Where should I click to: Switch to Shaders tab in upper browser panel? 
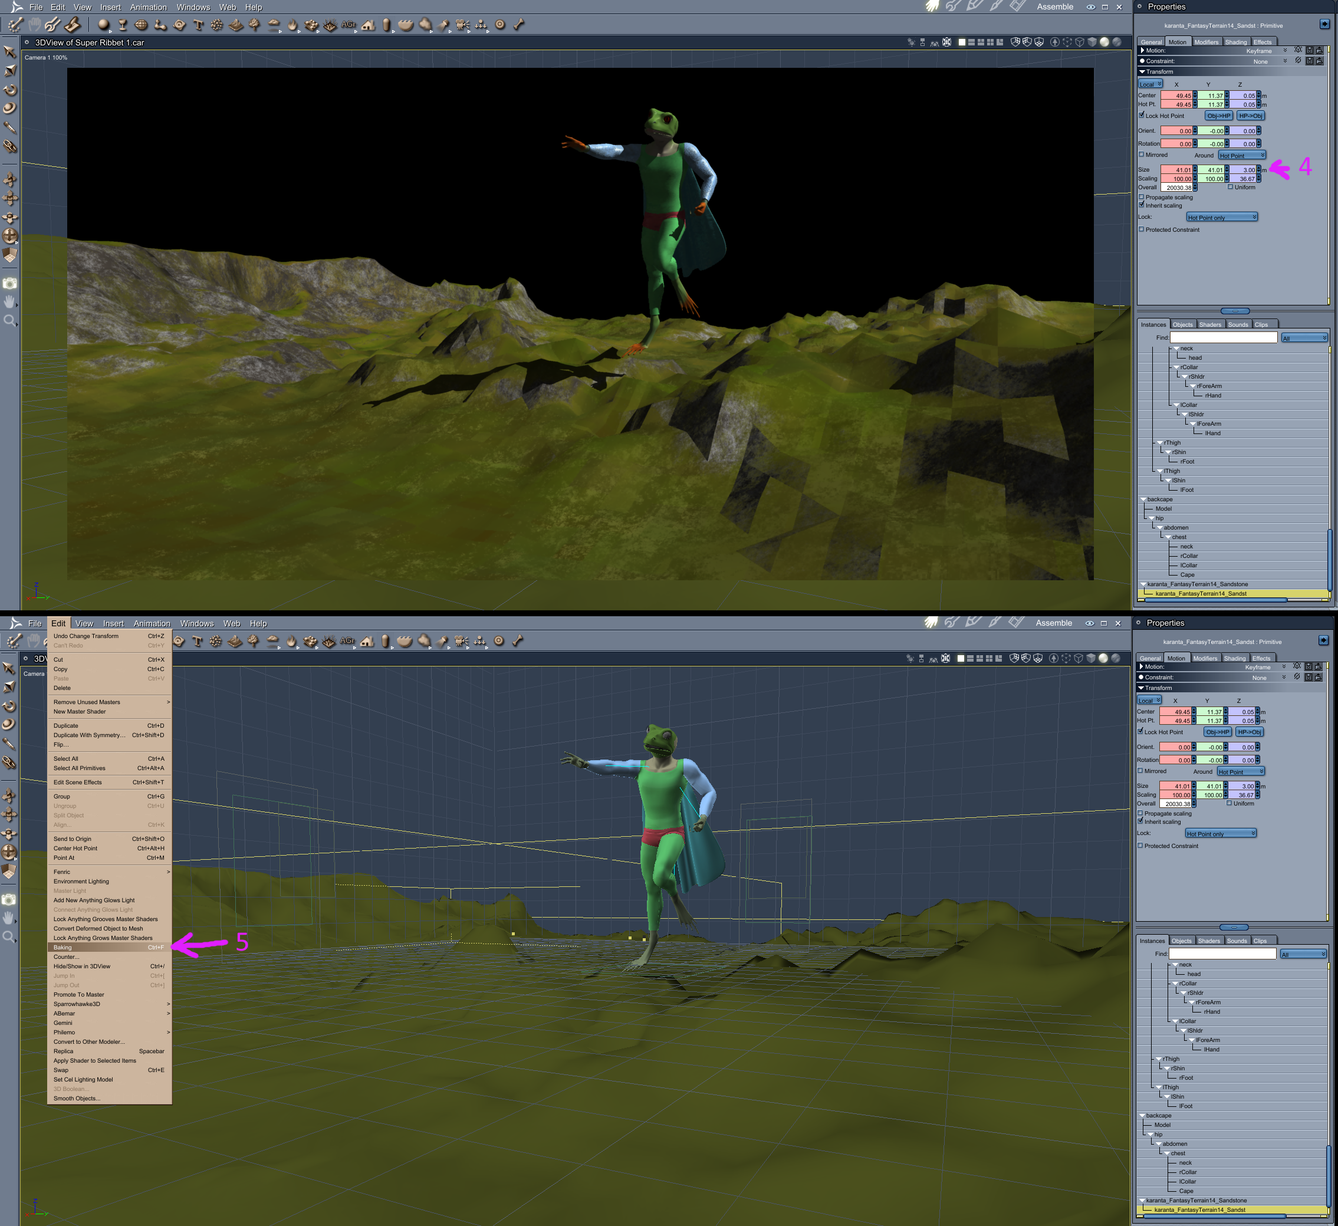click(x=1210, y=324)
